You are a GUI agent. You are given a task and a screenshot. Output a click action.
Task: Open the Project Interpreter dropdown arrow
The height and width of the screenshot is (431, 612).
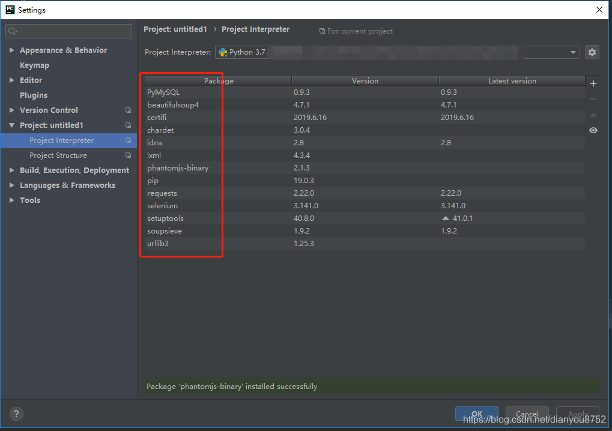click(573, 52)
